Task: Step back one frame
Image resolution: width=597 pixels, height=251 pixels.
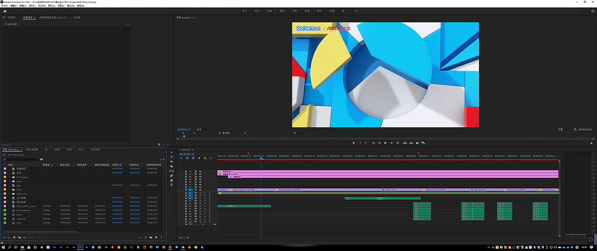Action: pos(379,143)
